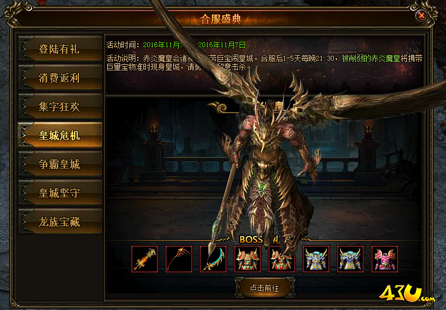446x310 pixels.
Task: Select the first red-gold armor reward icon
Action: click(248, 259)
